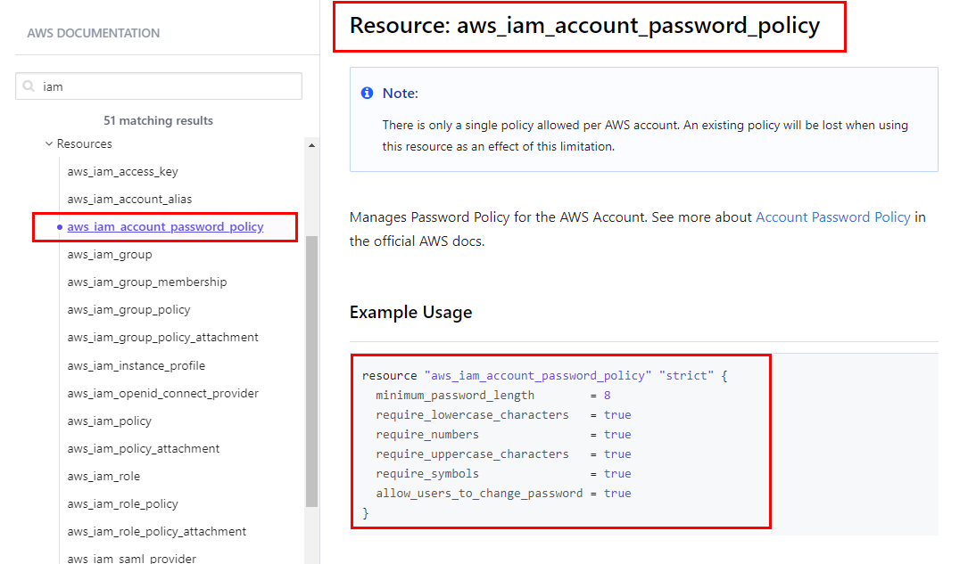Image resolution: width=968 pixels, height=564 pixels.
Task: Click the 51 matching results text
Action: (158, 121)
